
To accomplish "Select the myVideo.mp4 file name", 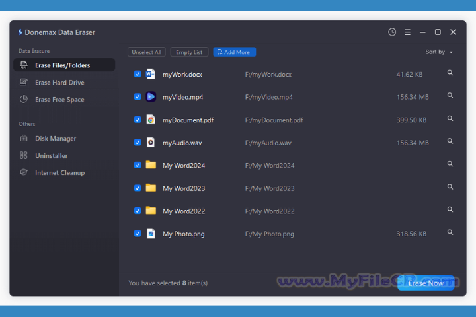I will [182, 97].
